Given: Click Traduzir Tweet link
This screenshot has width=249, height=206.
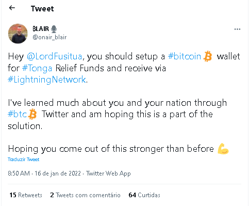Looking at the screenshot, I should pos(24,160).
